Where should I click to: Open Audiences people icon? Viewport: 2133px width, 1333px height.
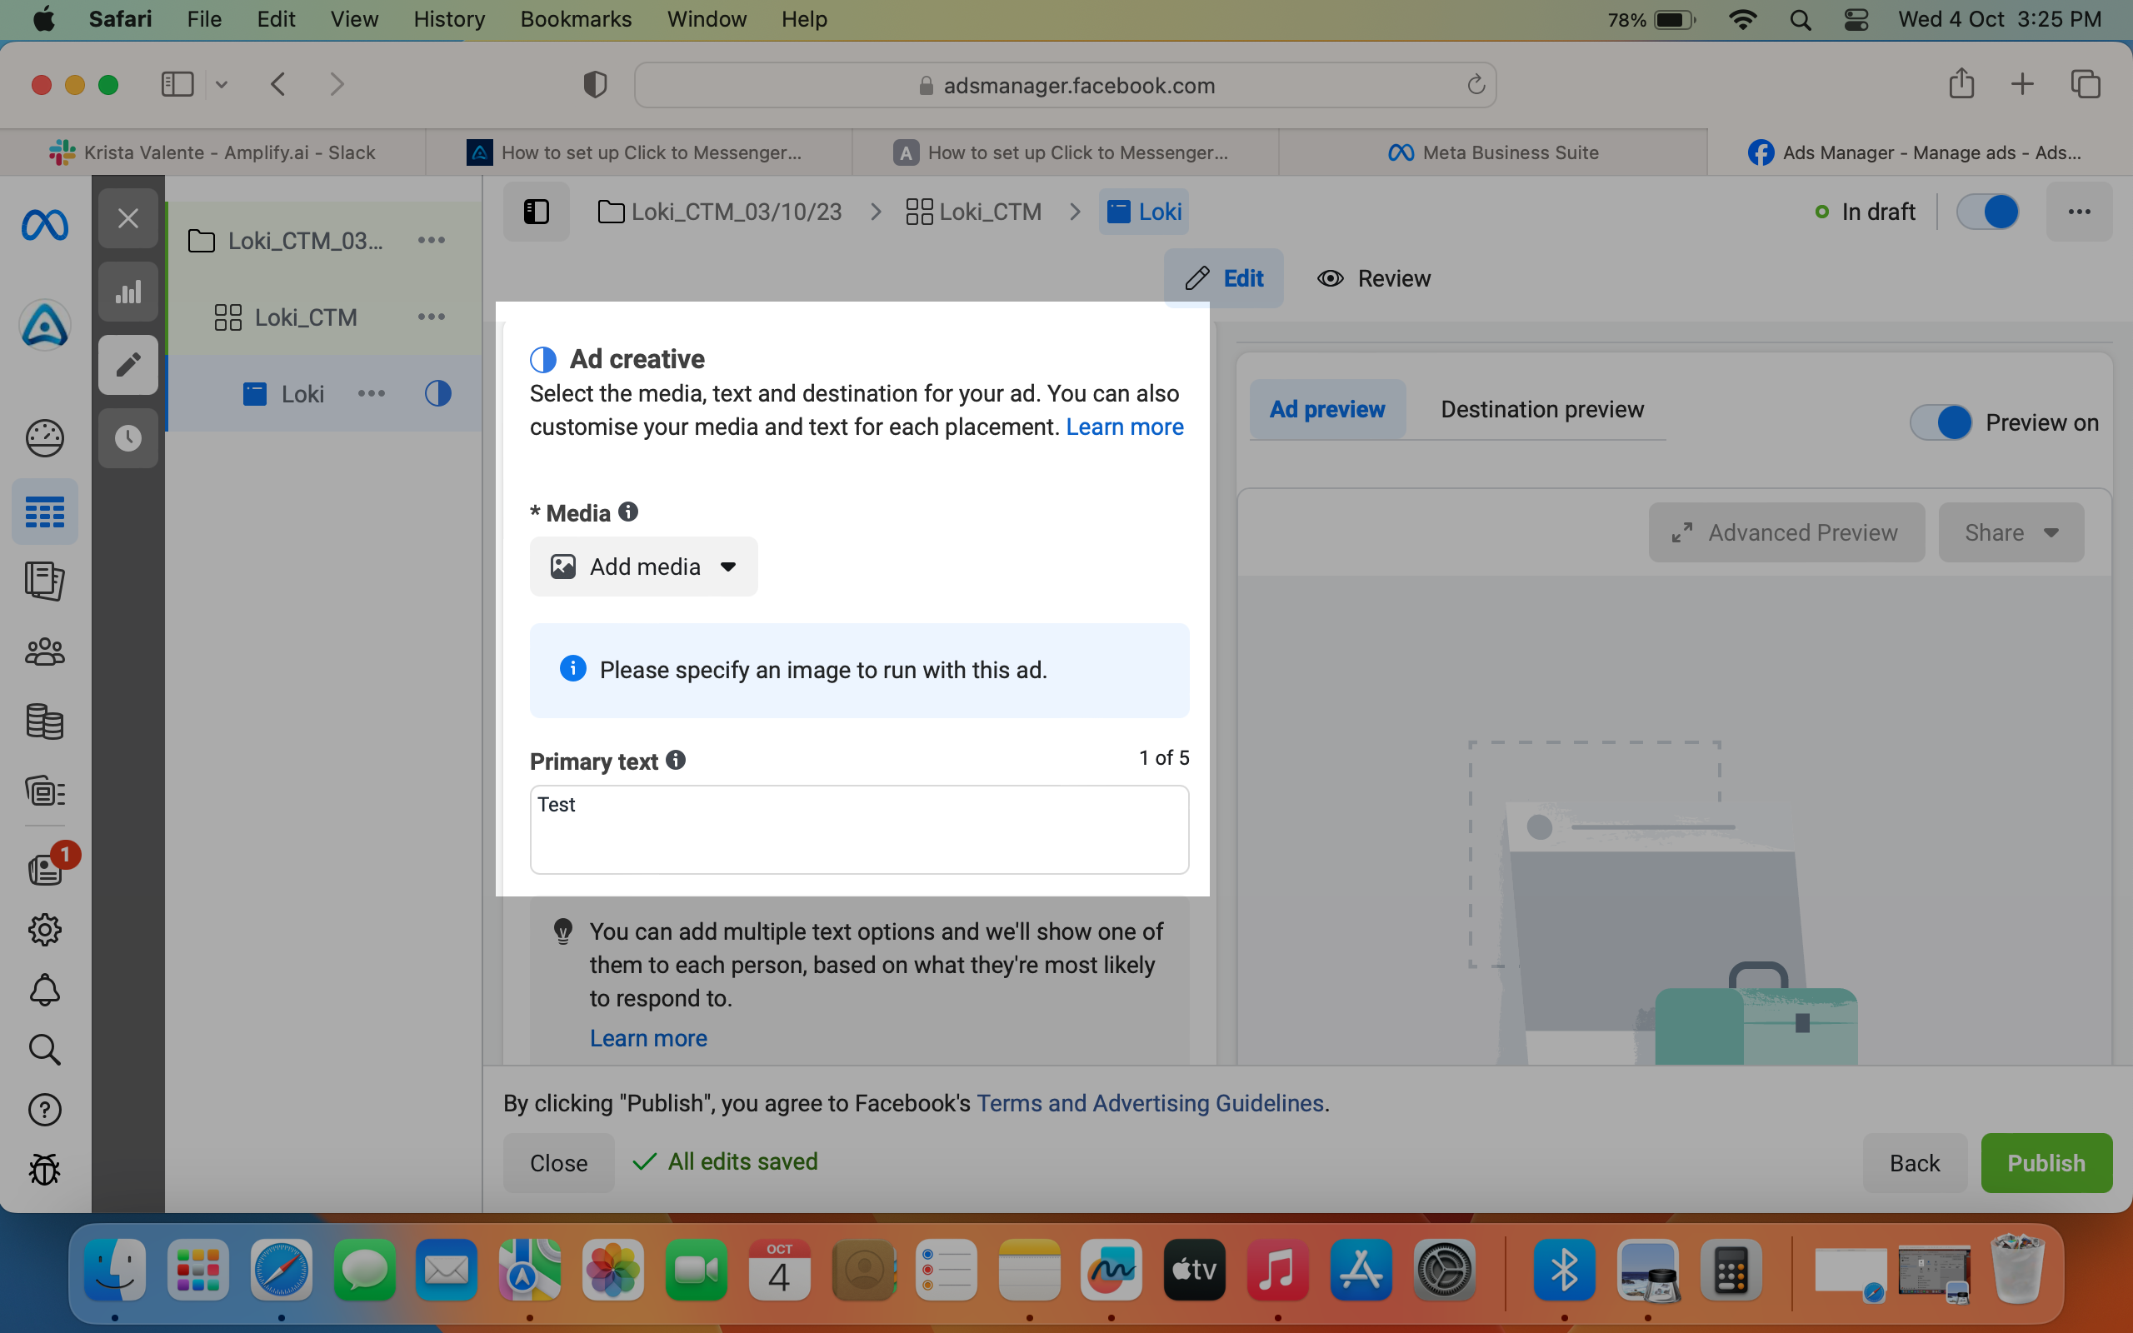pyautogui.click(x=44, y=652)
